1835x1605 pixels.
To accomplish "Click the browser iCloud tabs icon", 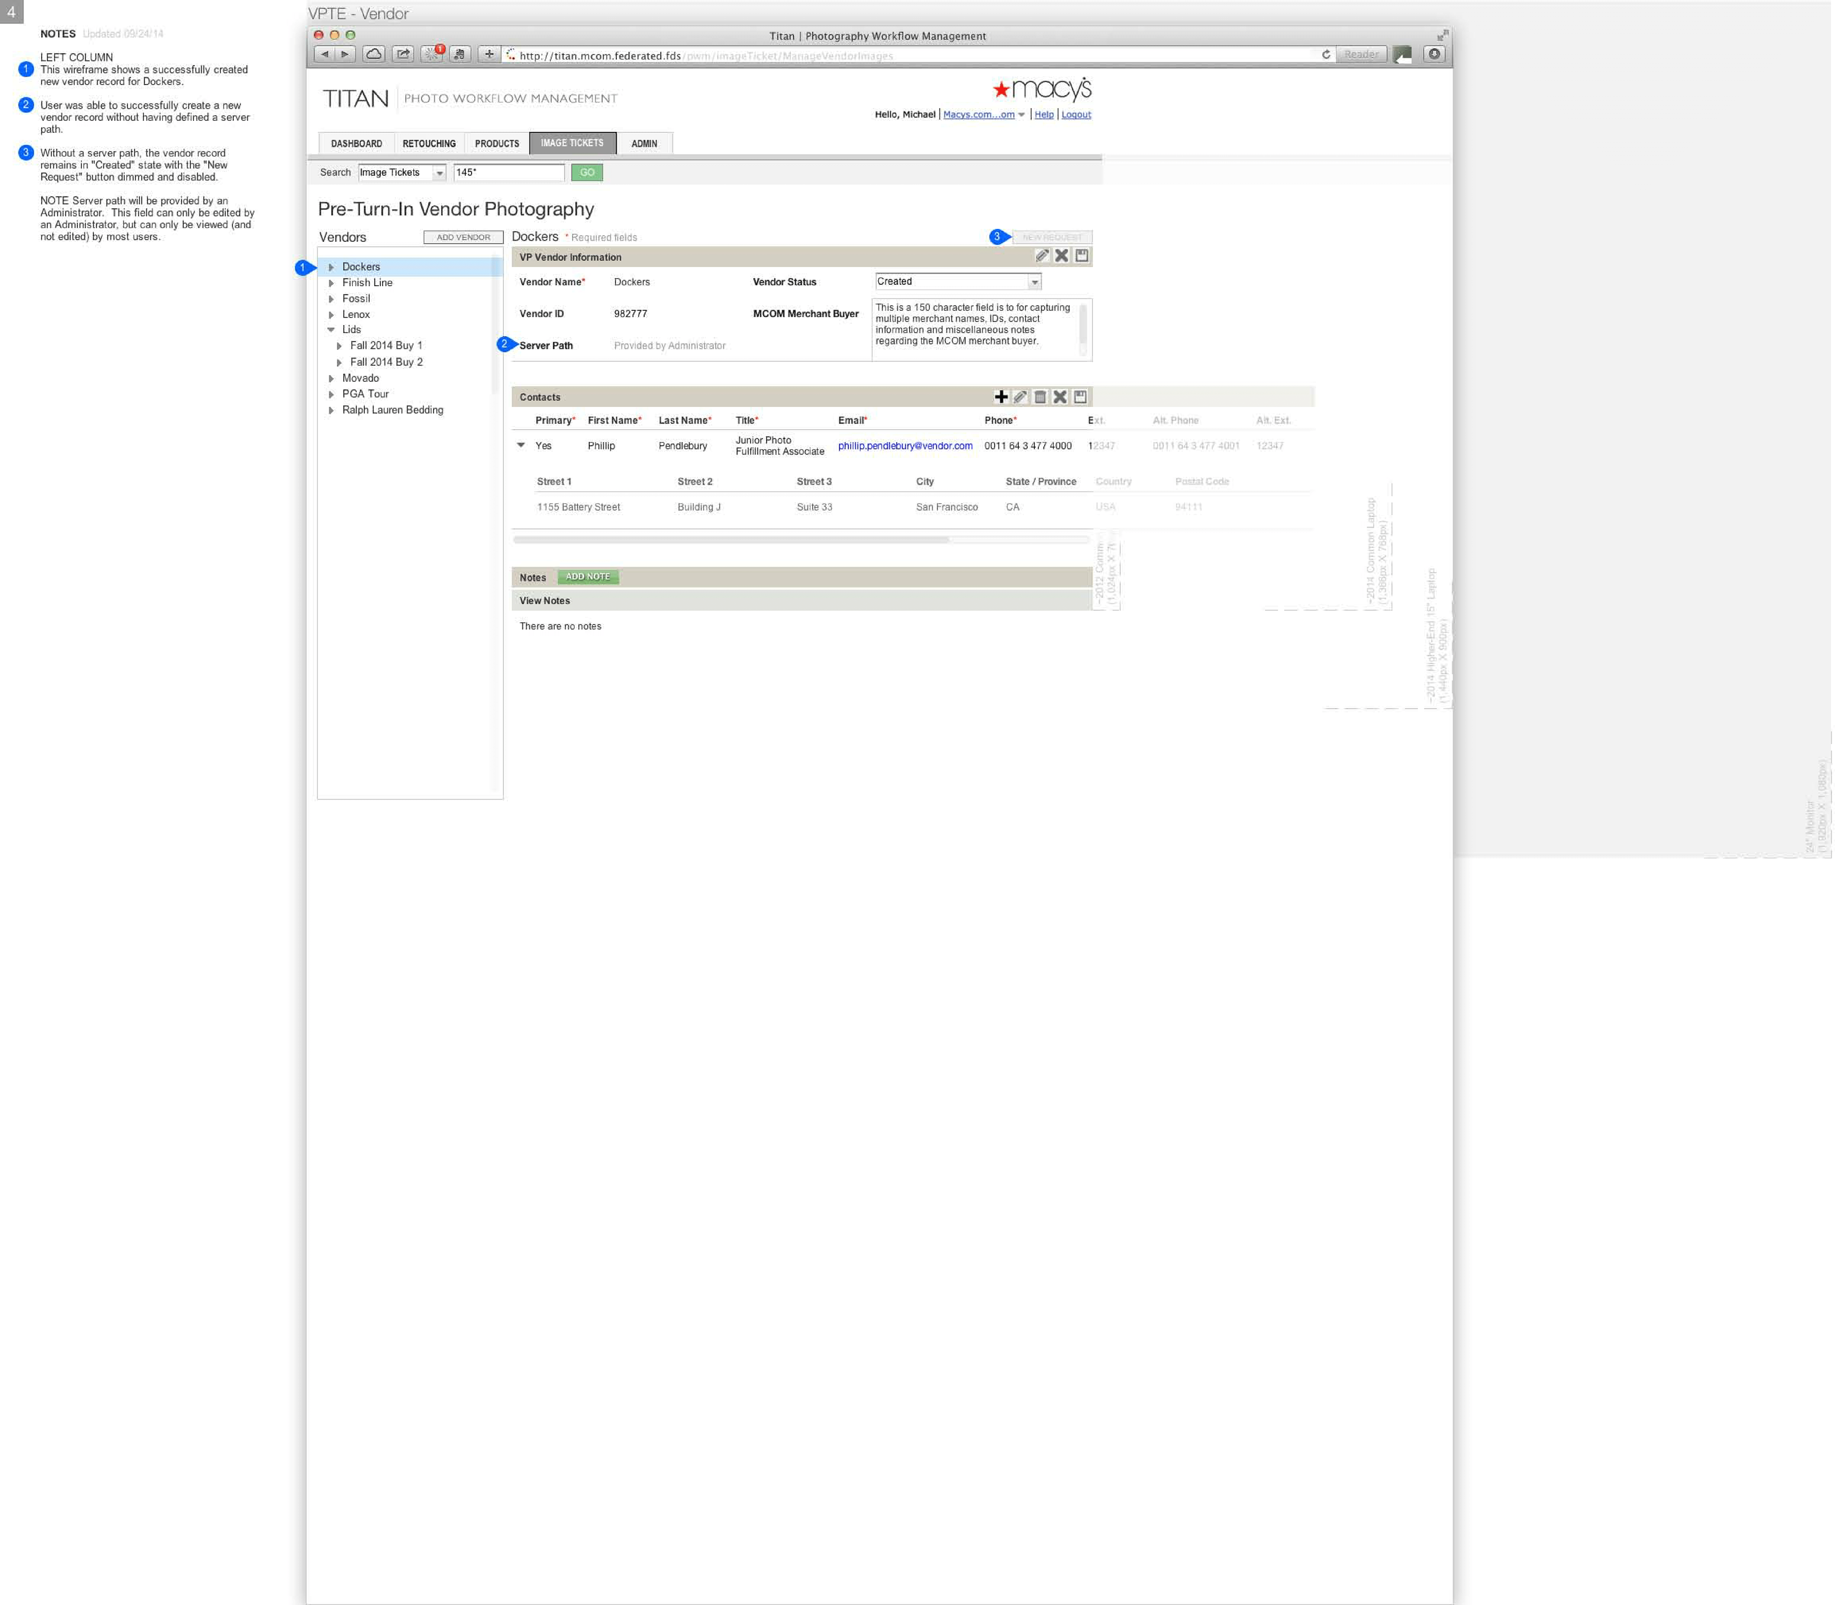I will [x=374, y=54].
